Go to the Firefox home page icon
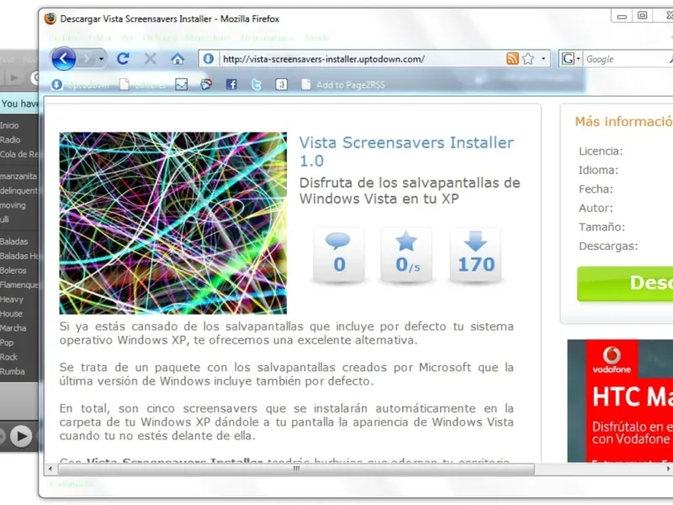Viewport: 673px width, 505px height. tap(178, 59)
